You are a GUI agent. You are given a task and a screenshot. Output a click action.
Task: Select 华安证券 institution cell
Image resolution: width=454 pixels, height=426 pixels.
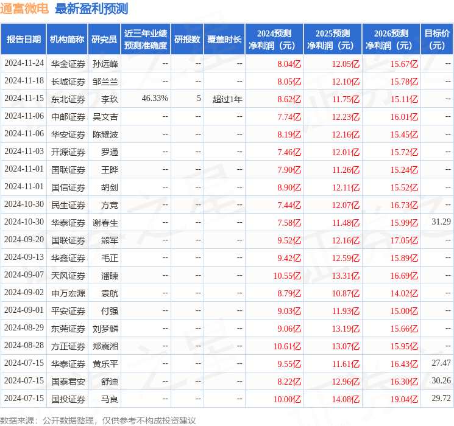click(68, 134)
